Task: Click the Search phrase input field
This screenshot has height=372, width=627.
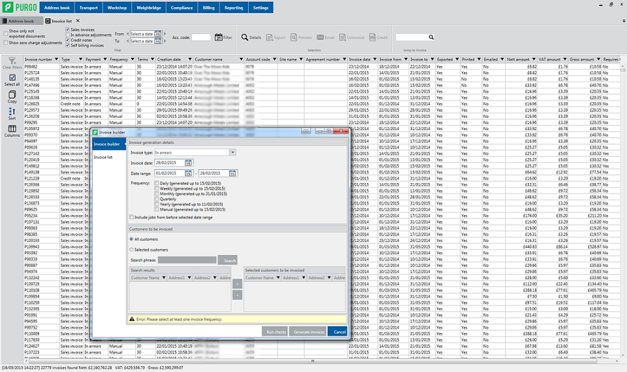Action: (187, 260)
